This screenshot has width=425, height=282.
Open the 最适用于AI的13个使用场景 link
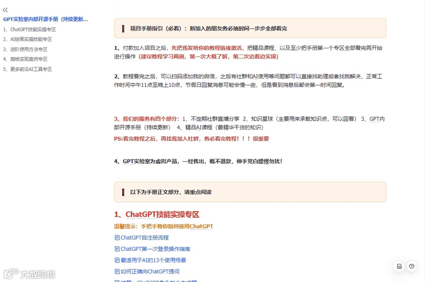(153, 260)
